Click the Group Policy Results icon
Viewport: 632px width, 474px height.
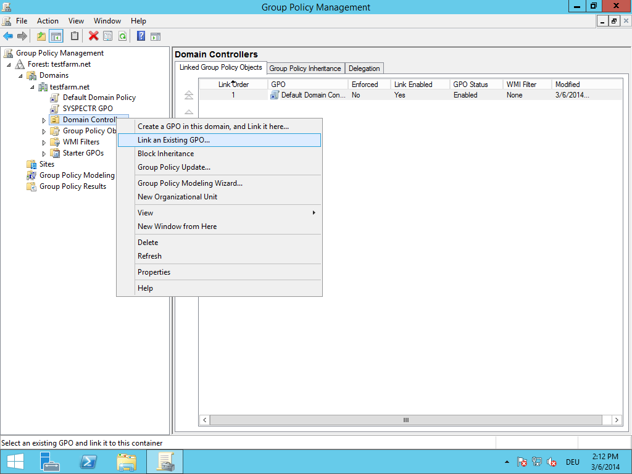(31, 186)
